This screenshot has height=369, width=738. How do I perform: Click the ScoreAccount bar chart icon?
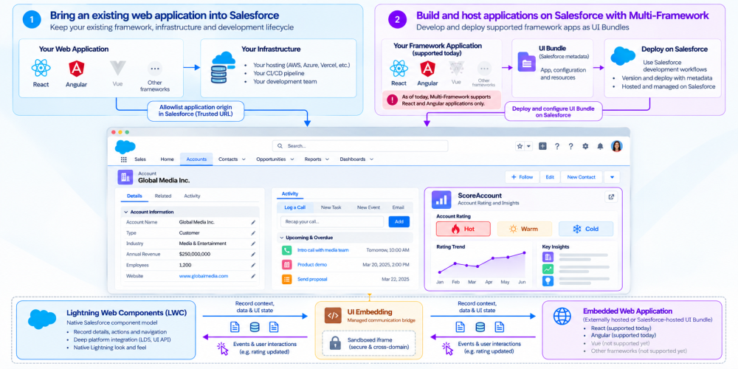pos(441,199)
